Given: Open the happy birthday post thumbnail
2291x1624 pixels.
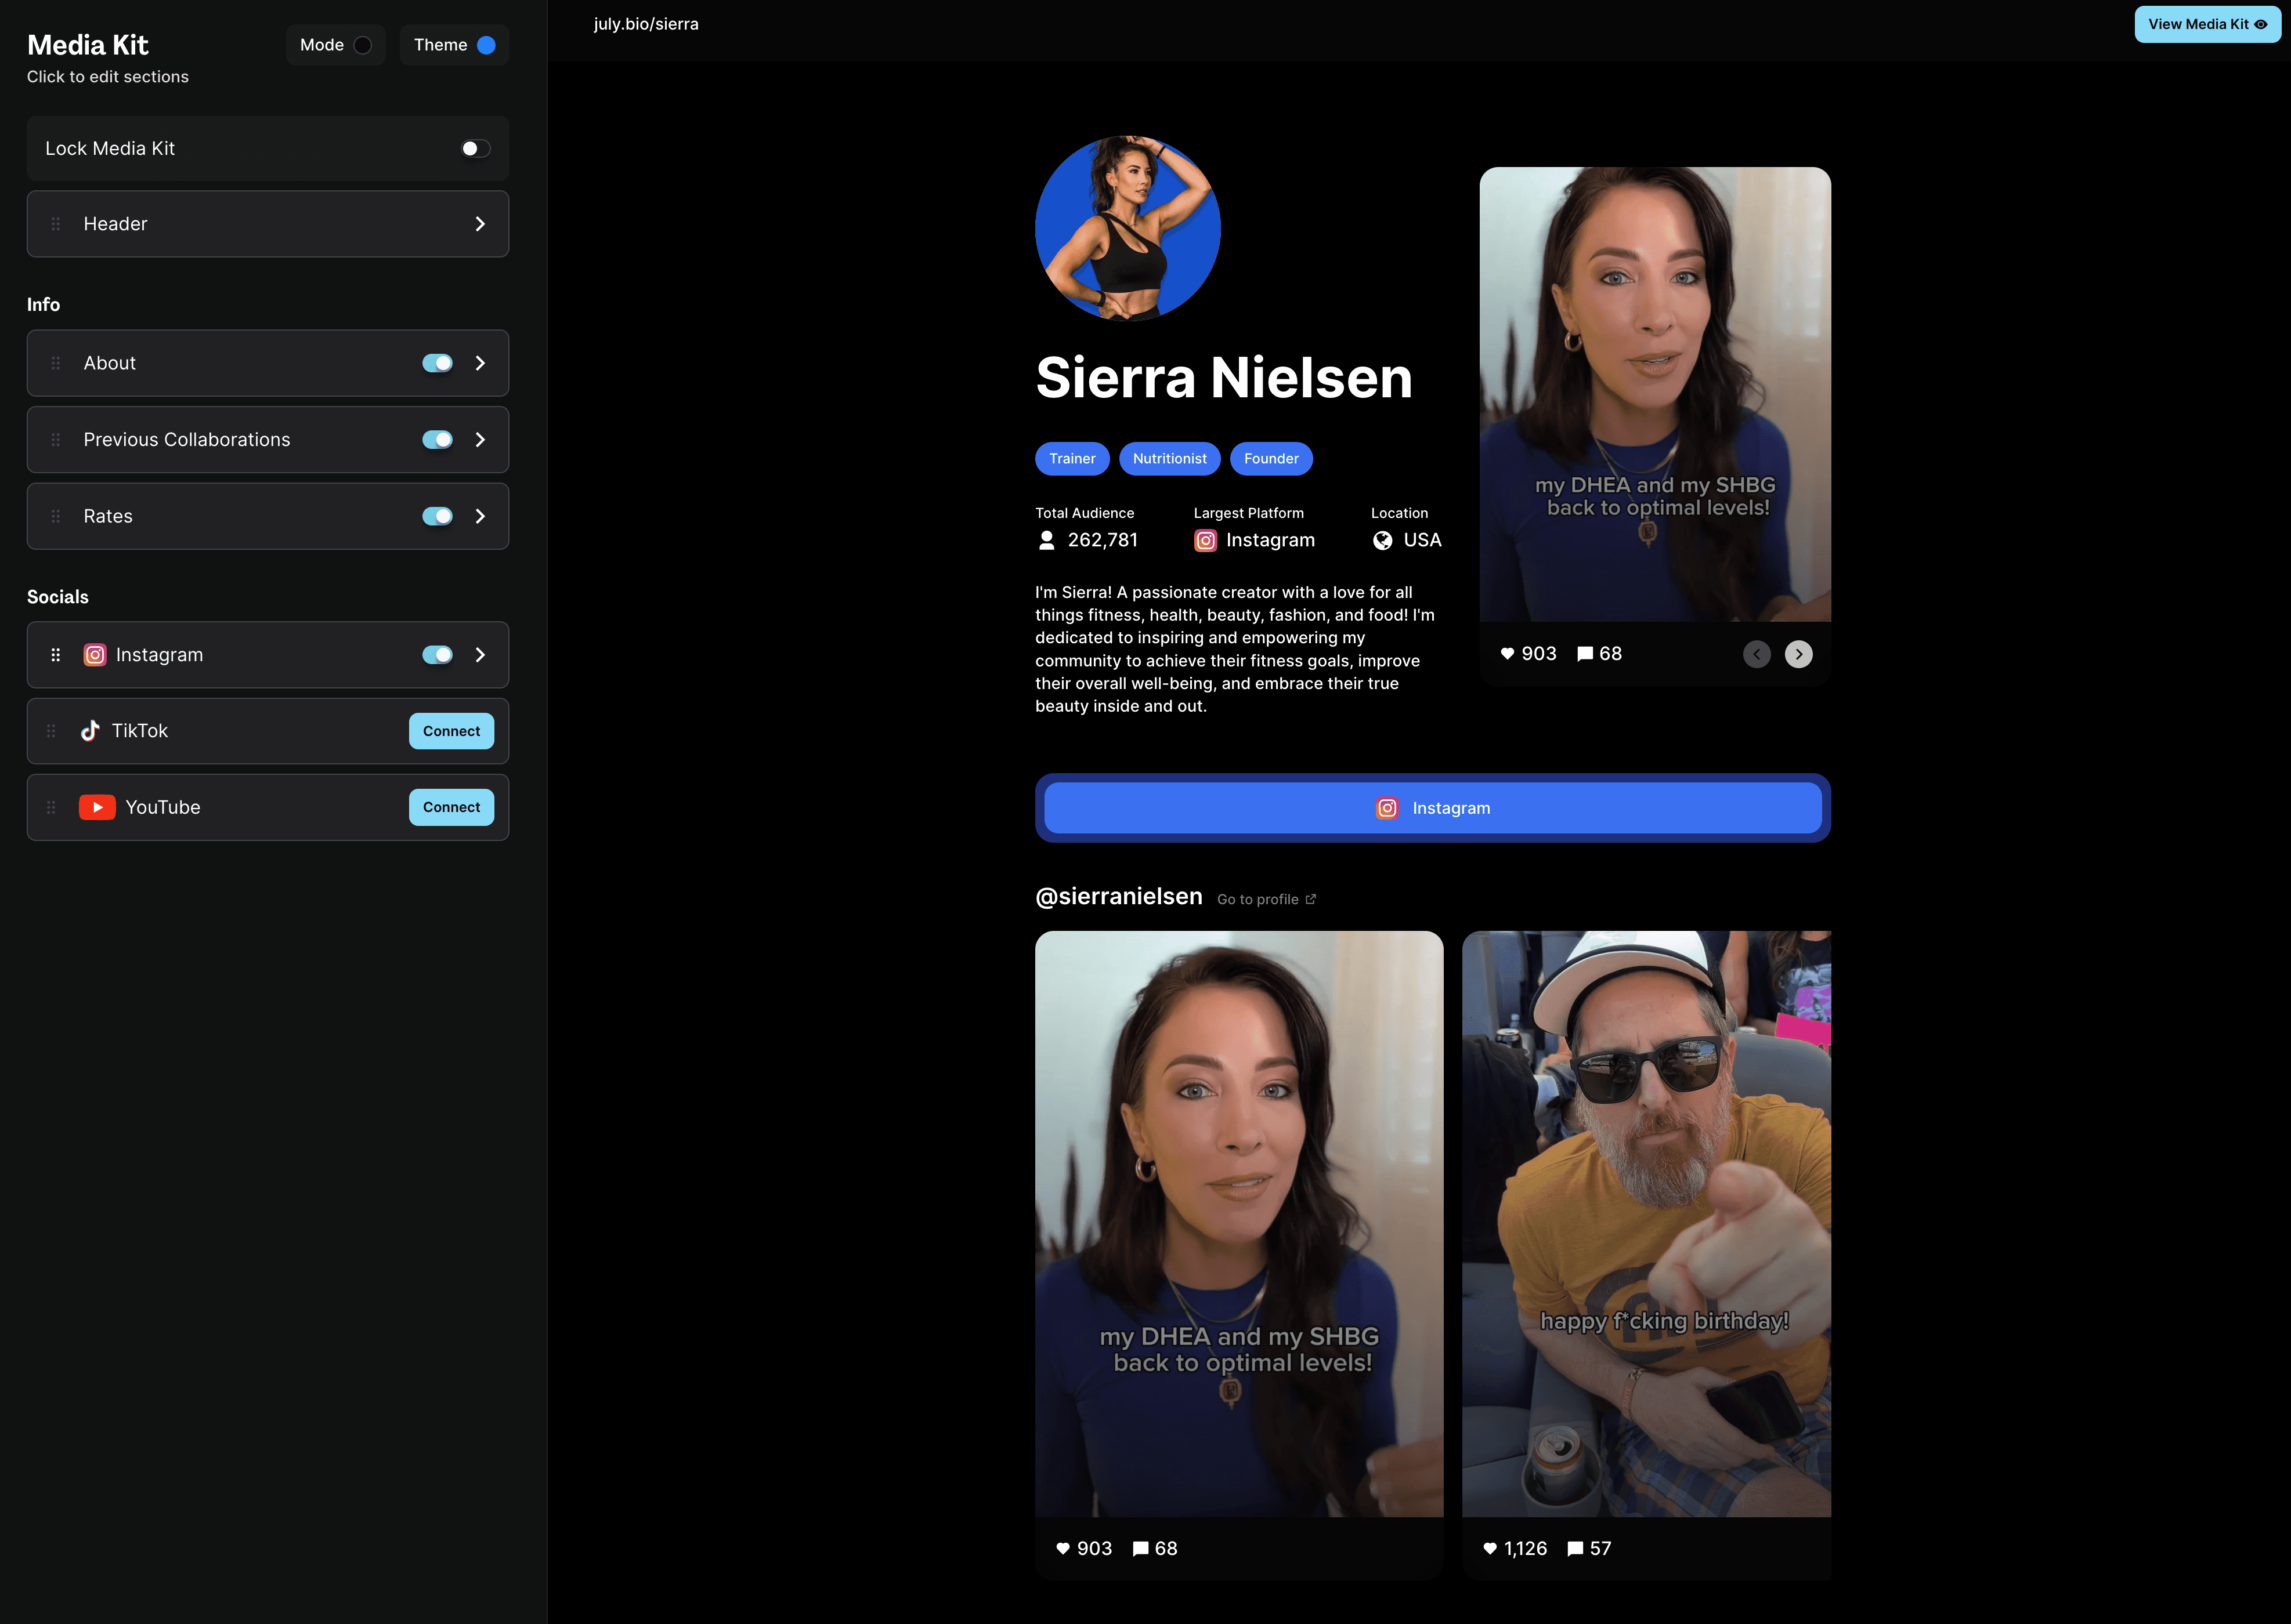Looking at the screenshot, I should (1646, 1223).
